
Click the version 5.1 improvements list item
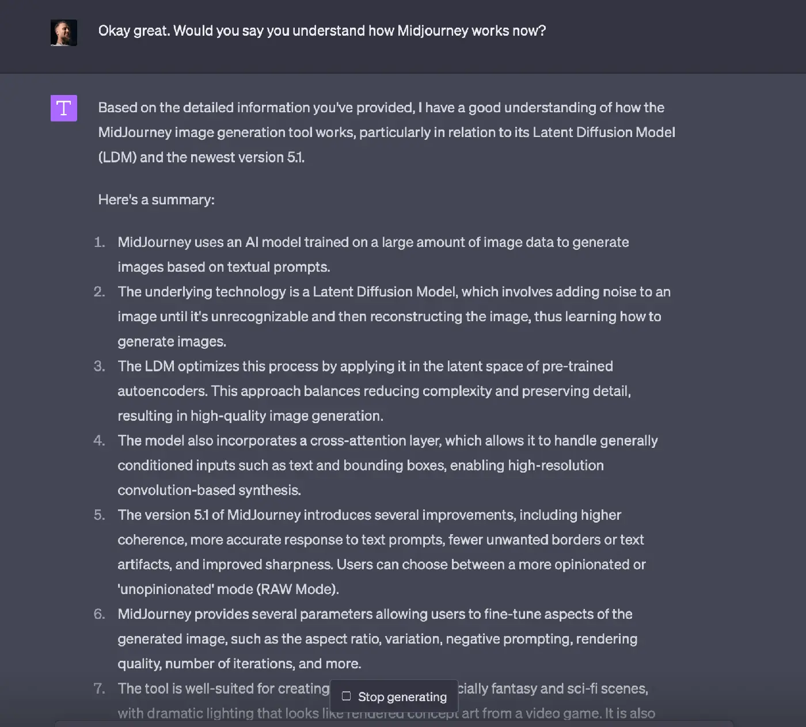coord(381,552)
